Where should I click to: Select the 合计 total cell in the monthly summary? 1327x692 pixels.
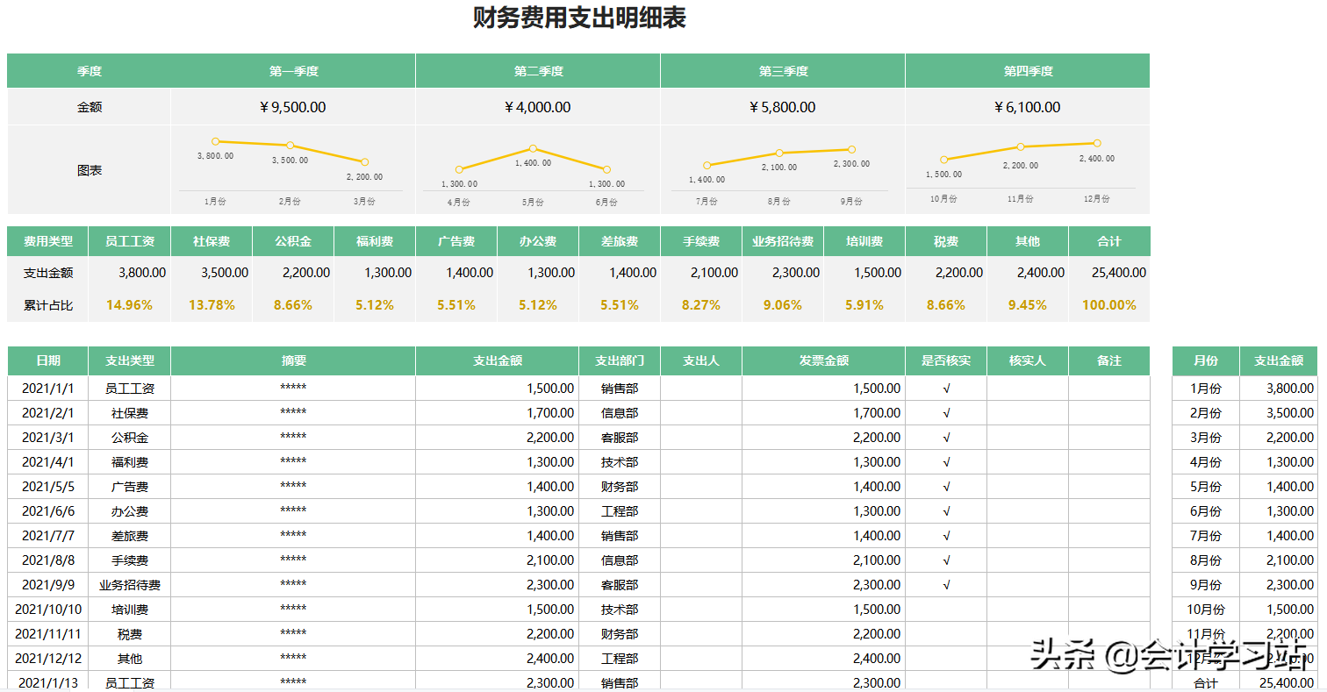click(x=1206, y=682)
